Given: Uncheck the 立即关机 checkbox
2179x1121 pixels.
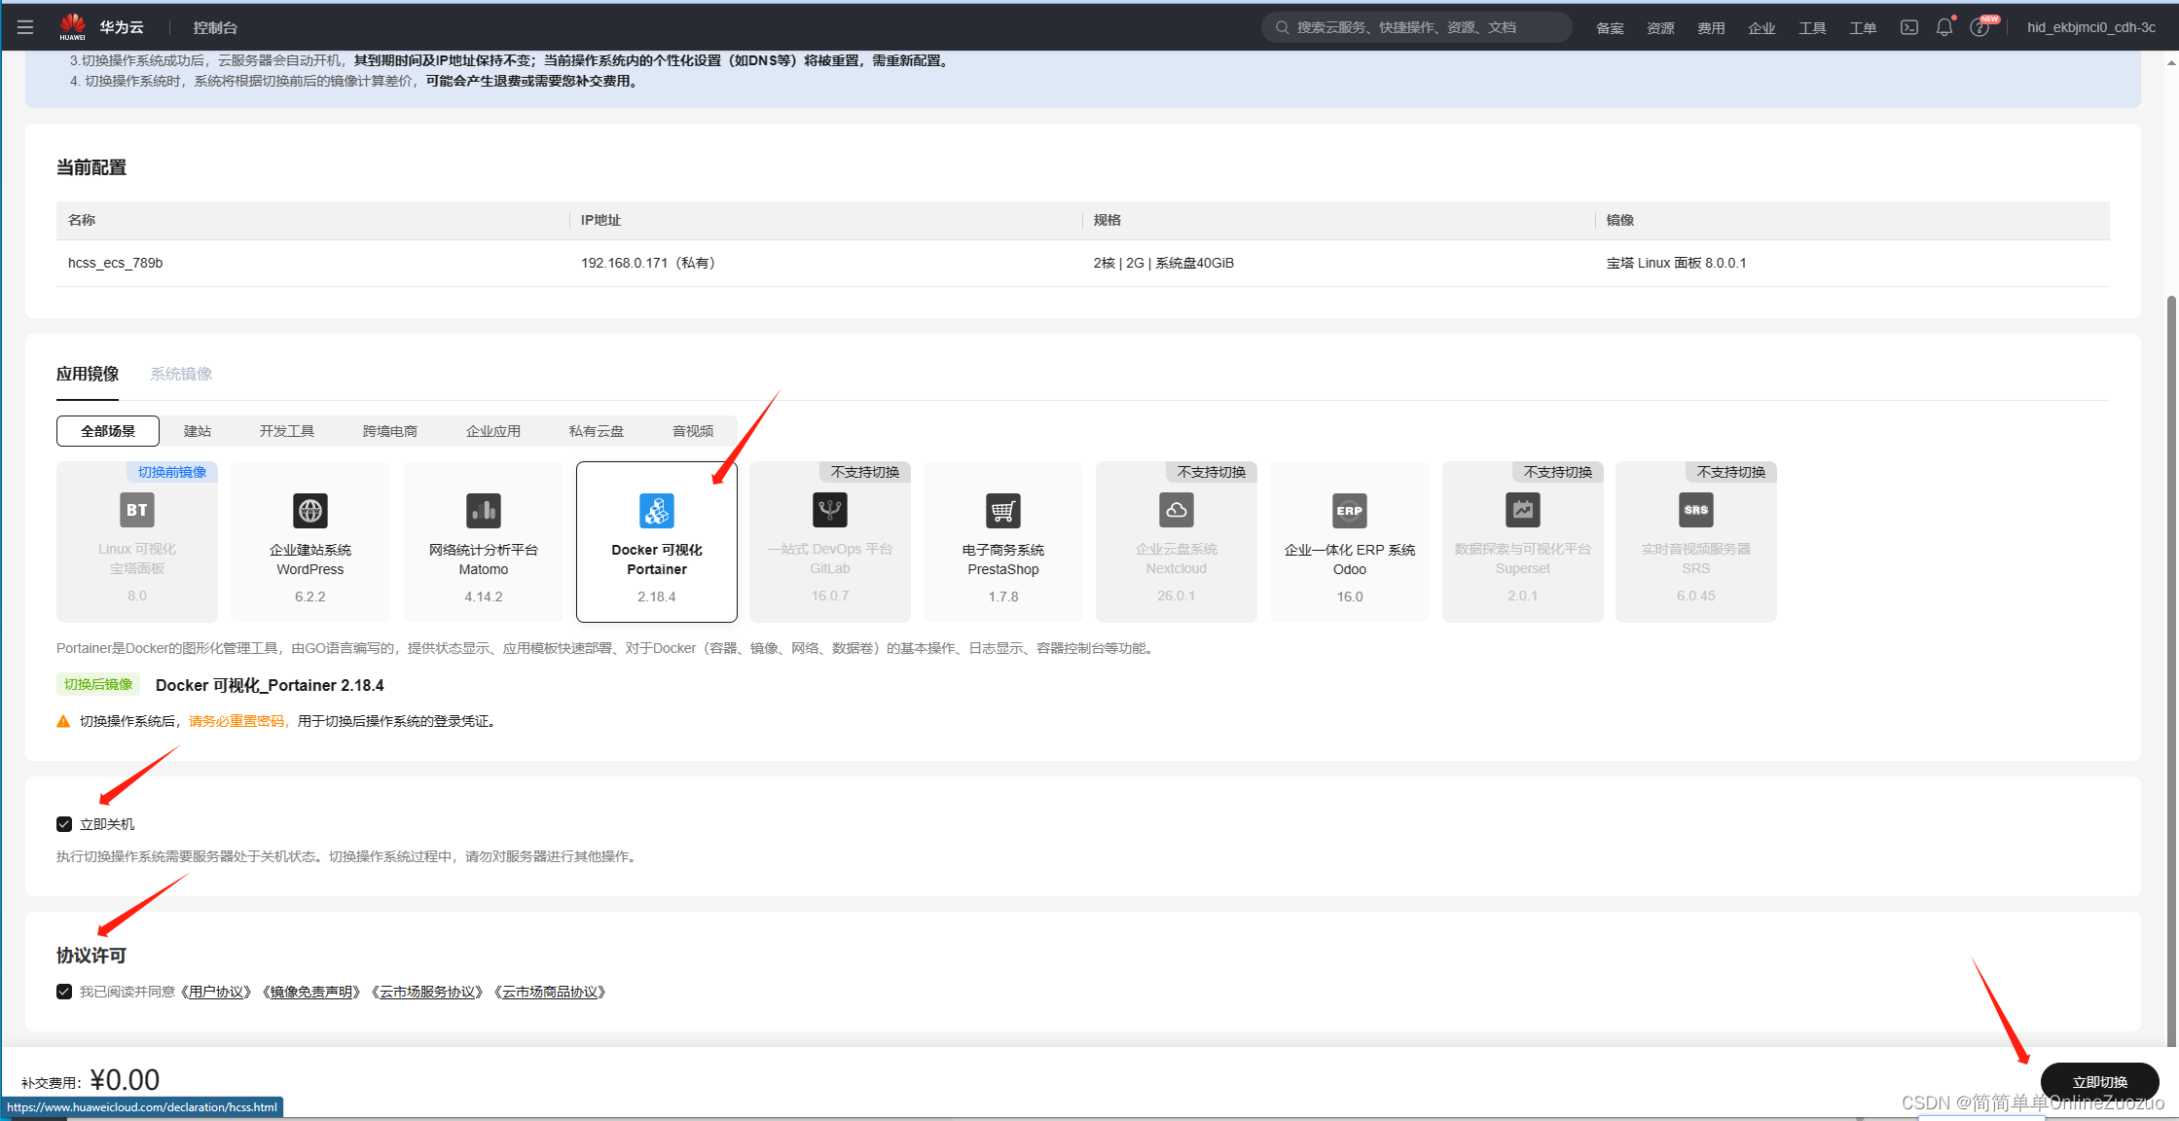Looking at the screenshot, I should pyautogui.click(x=64, y=824).
